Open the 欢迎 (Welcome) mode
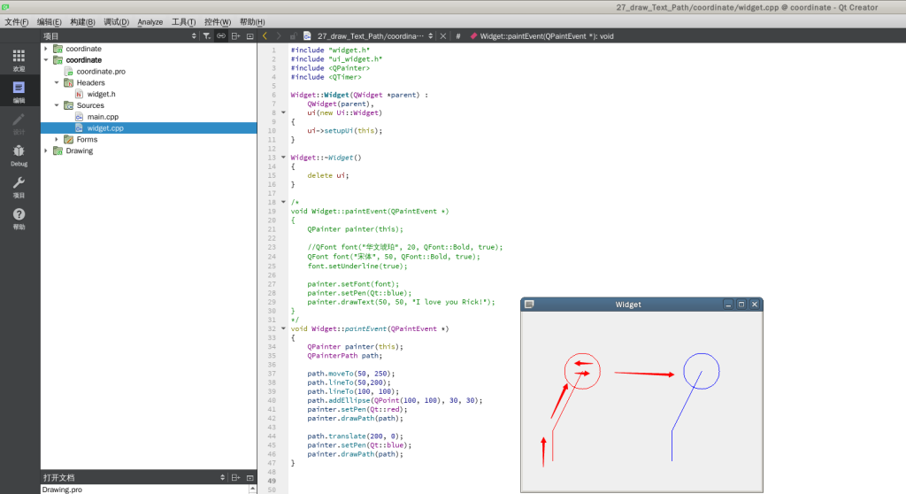Viewport: 906px width, 494px height. [x=19, y=59]
